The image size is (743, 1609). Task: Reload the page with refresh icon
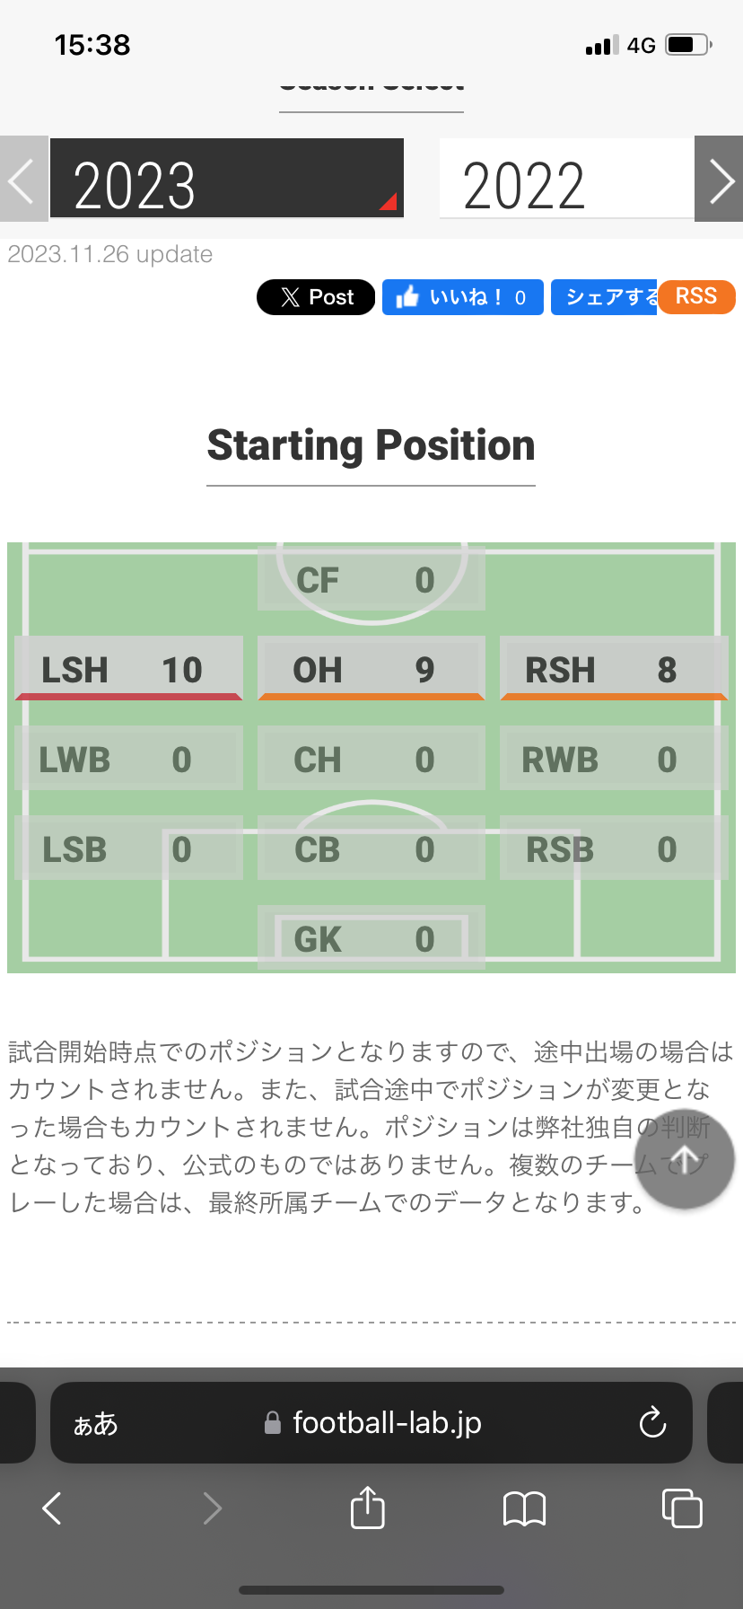[x=652, y=1422]
